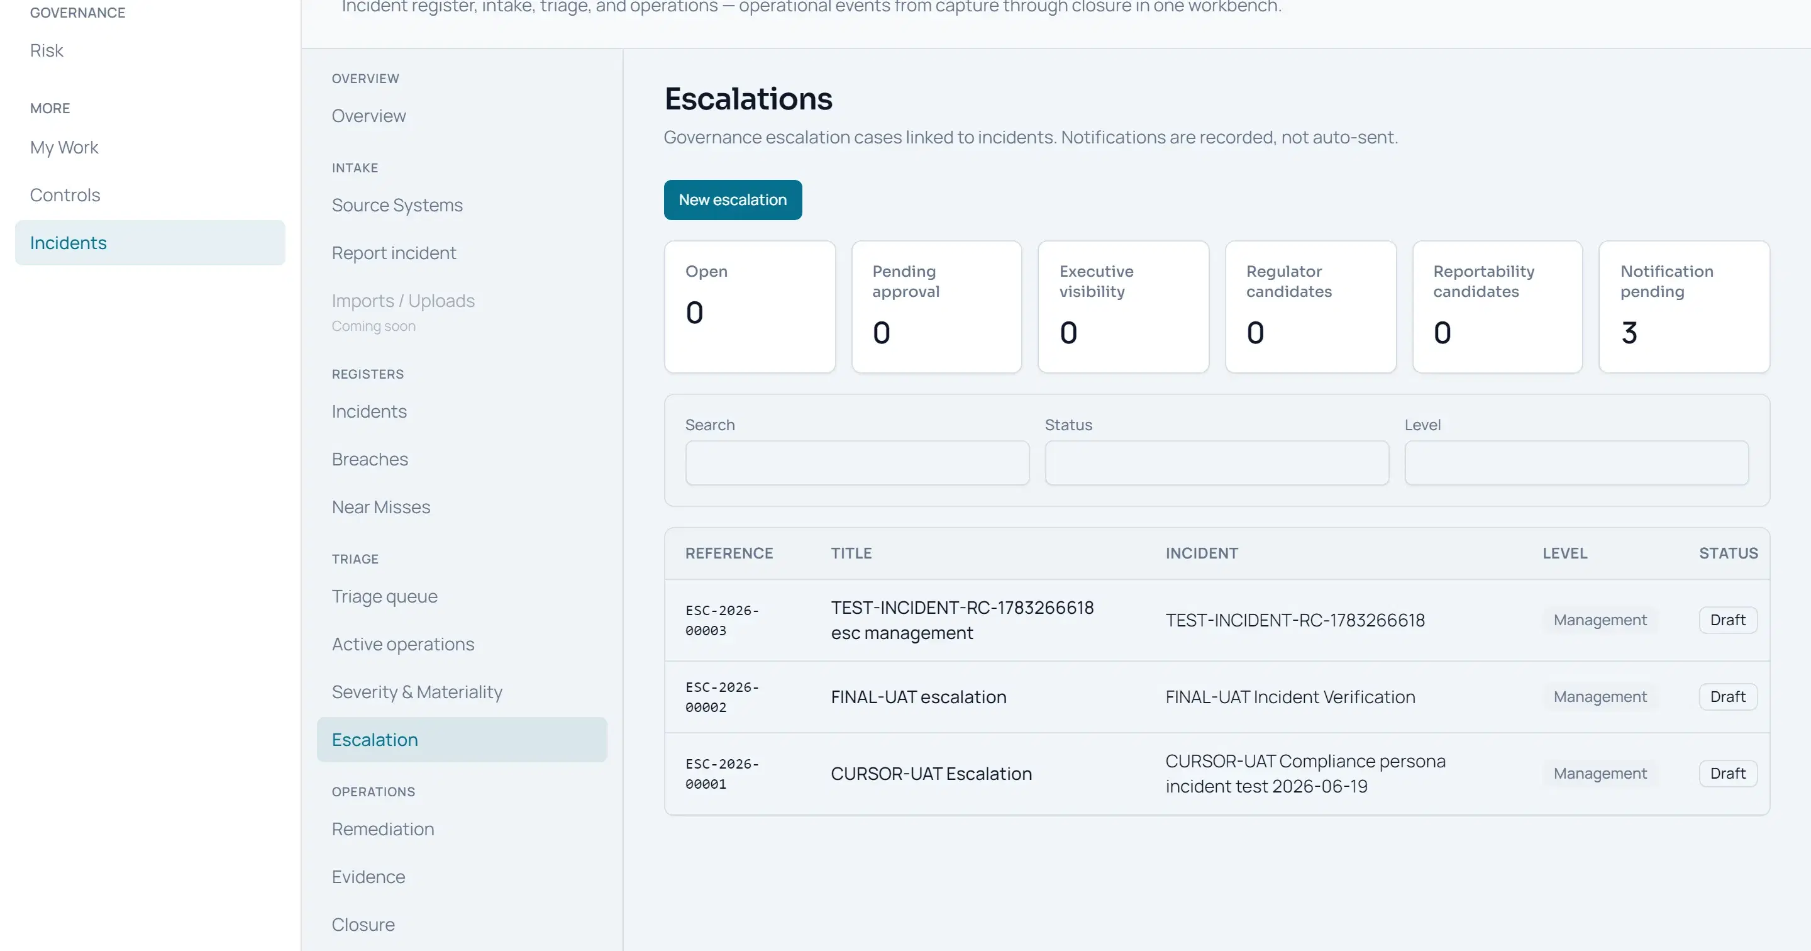Viewport: 1811px width, 951px height.
Task: Open Remediation under Operations
Action: [383, 830]
